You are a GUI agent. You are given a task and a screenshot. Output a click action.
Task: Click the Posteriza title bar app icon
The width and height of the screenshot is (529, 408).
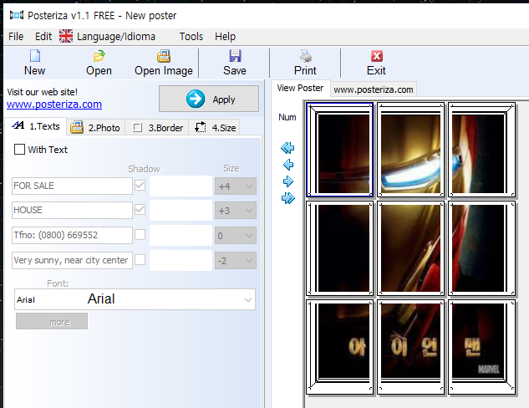point(17,15)
